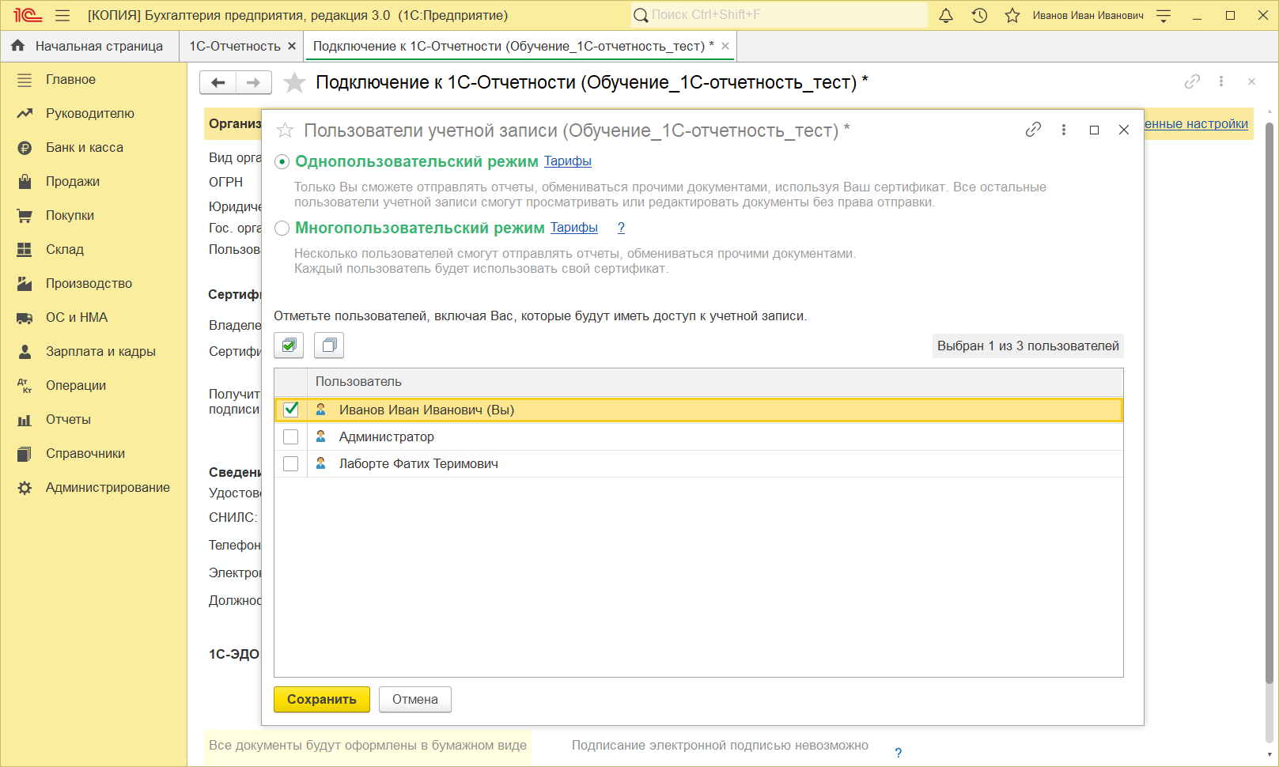Screen dimensions: 1279x767
Task: Open the Главное section
Action: 70,79
